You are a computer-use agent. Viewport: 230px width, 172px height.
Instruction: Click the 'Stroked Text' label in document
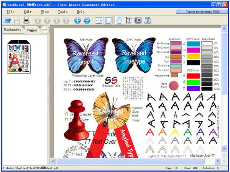(x=111, y=86)
